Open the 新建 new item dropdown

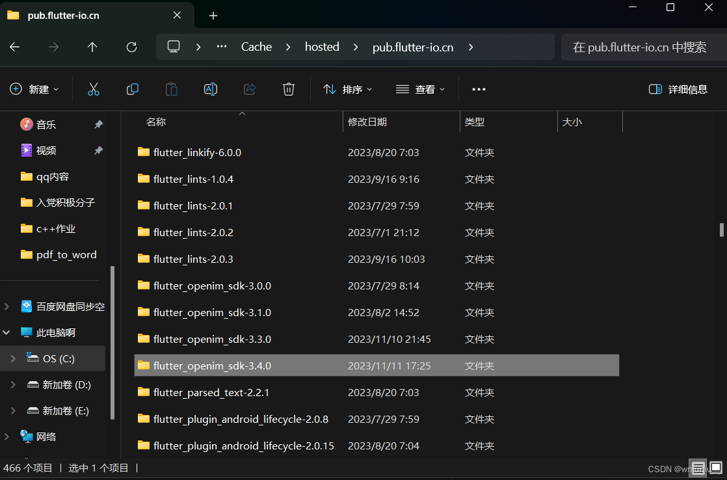pos(35,89)
